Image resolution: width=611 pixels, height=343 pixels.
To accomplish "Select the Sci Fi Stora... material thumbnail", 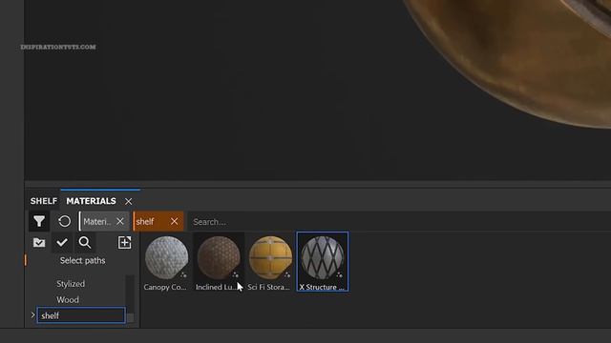I will tap(270, 262).
